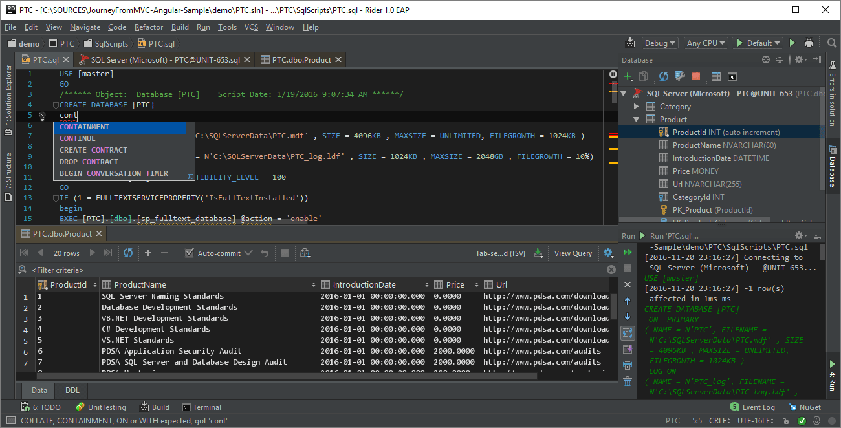Click the intention lightbulb on editor line 5
Screen dimensions: 841x428
tap(43, 116)
